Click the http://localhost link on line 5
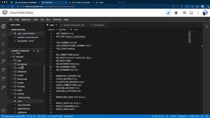This screenshot has height=118, width=210. (75, 36)
